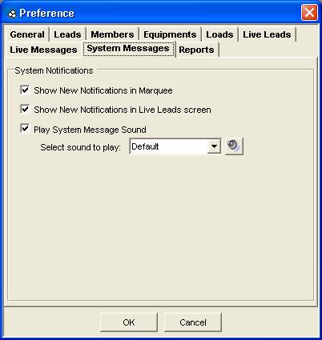322x340 pixels.
Task: Click the Preference window title icon
Action: 11,14
